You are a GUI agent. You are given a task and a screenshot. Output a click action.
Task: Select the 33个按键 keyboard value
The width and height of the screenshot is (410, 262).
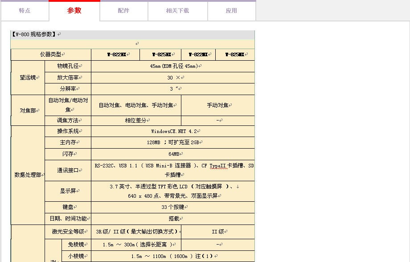[x=173, y=207]
